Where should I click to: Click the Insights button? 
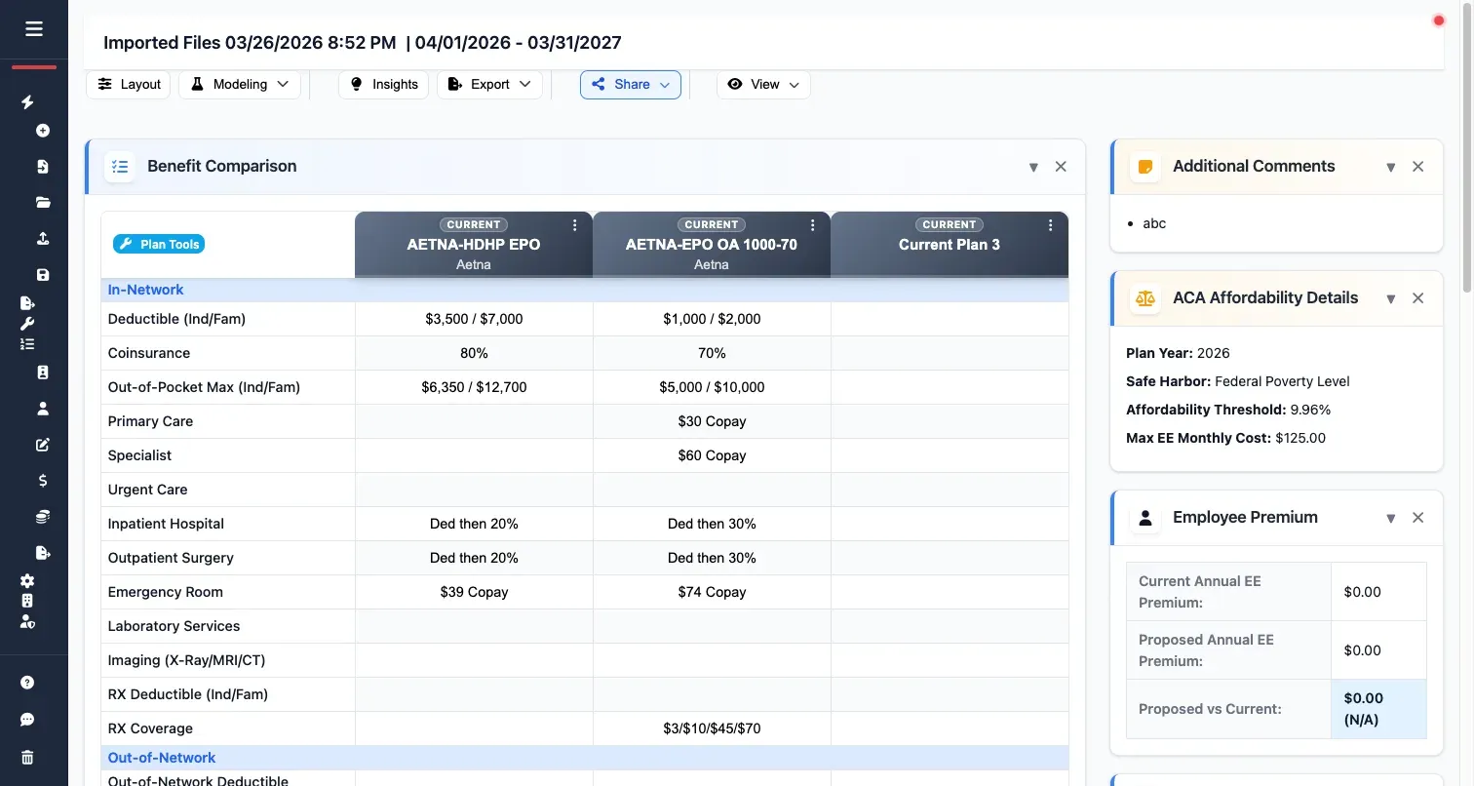383,85
